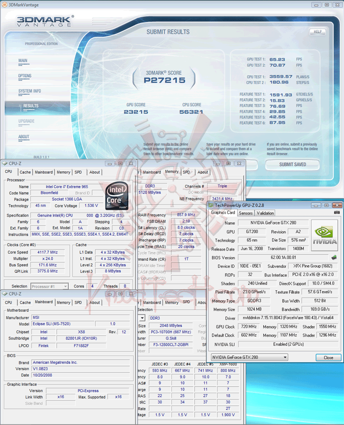
Task: Click the Intel Core i7 logo in CPU-Z
Action: (x=117, y=195)
